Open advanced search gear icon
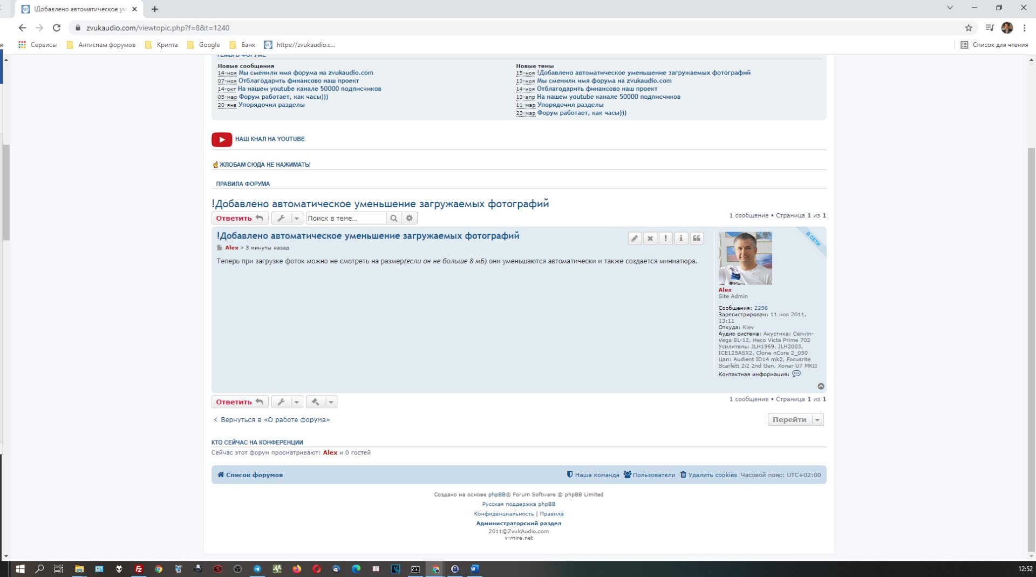Screen dimensions: 1036x577 click(x=410, y=218)
